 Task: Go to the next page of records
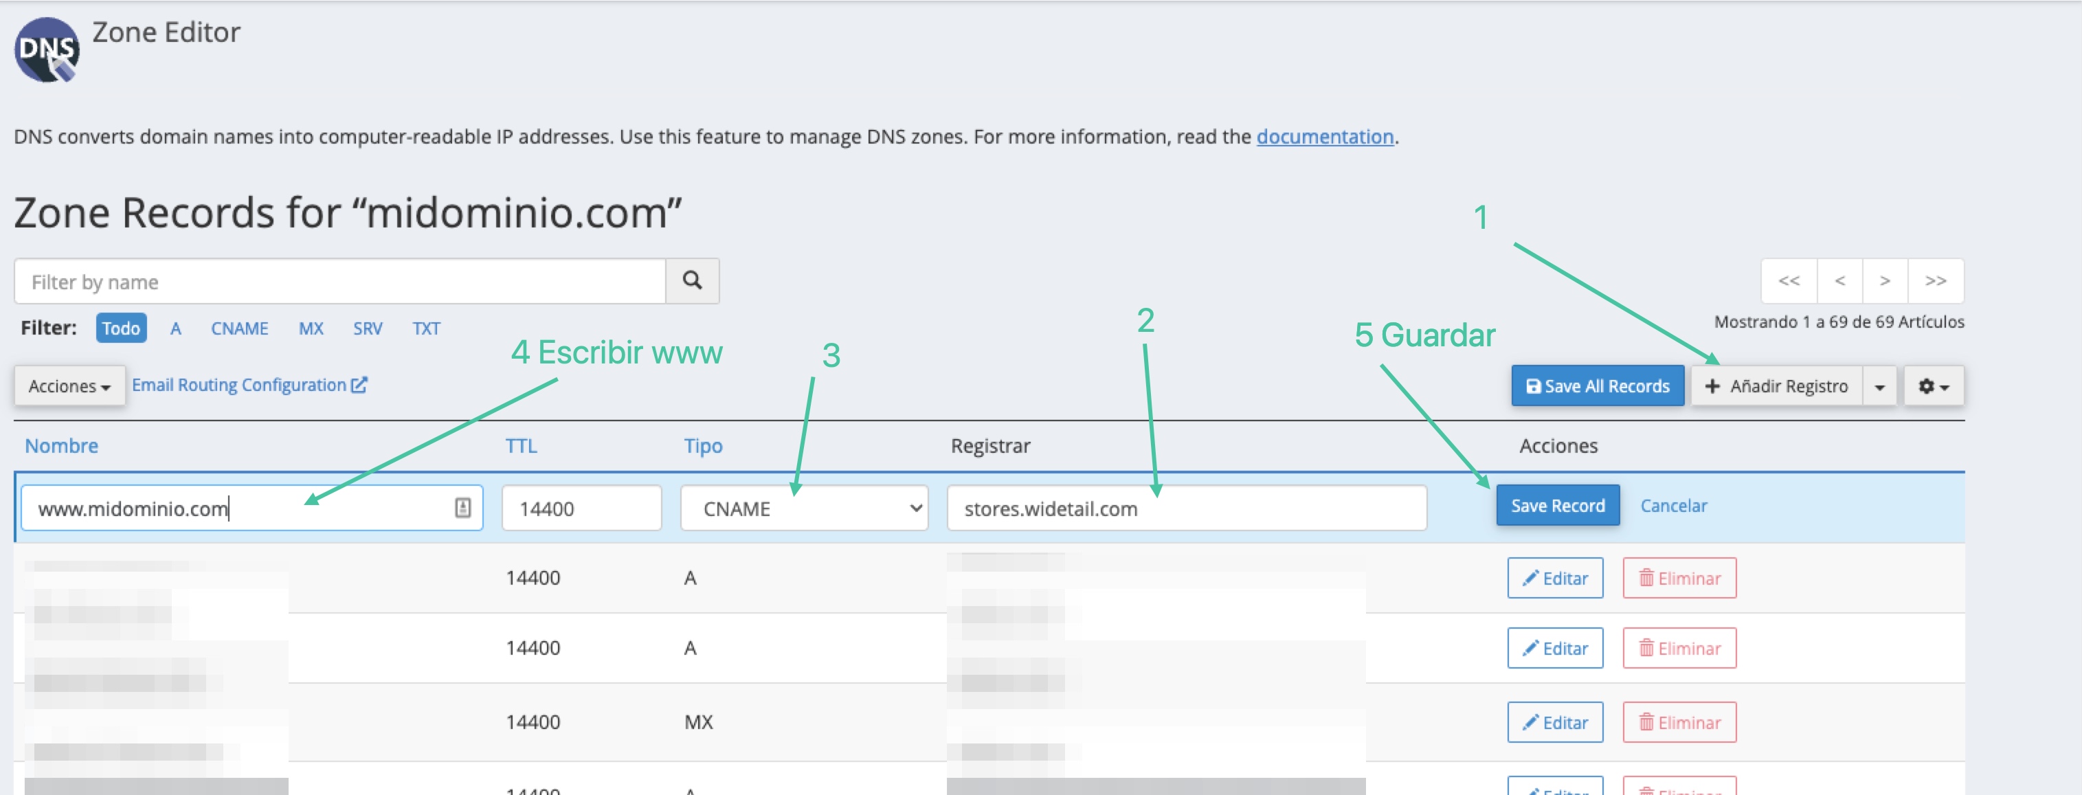pos(1885,280)
